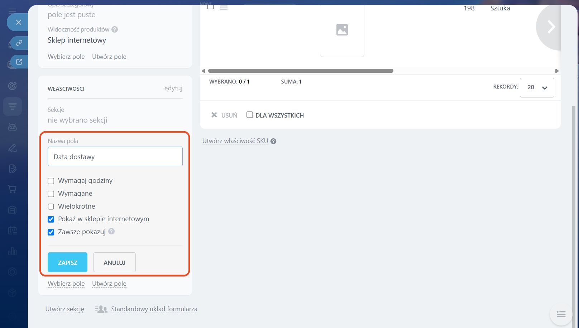Open the floating list menu button
The width and height of the screenshot is (579, 328).
[x=561, y=314]
